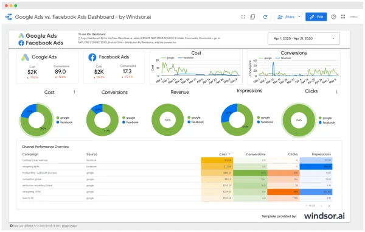Click google legend beside Cost donut
365x232 pixels.
(x=63, y=118)
